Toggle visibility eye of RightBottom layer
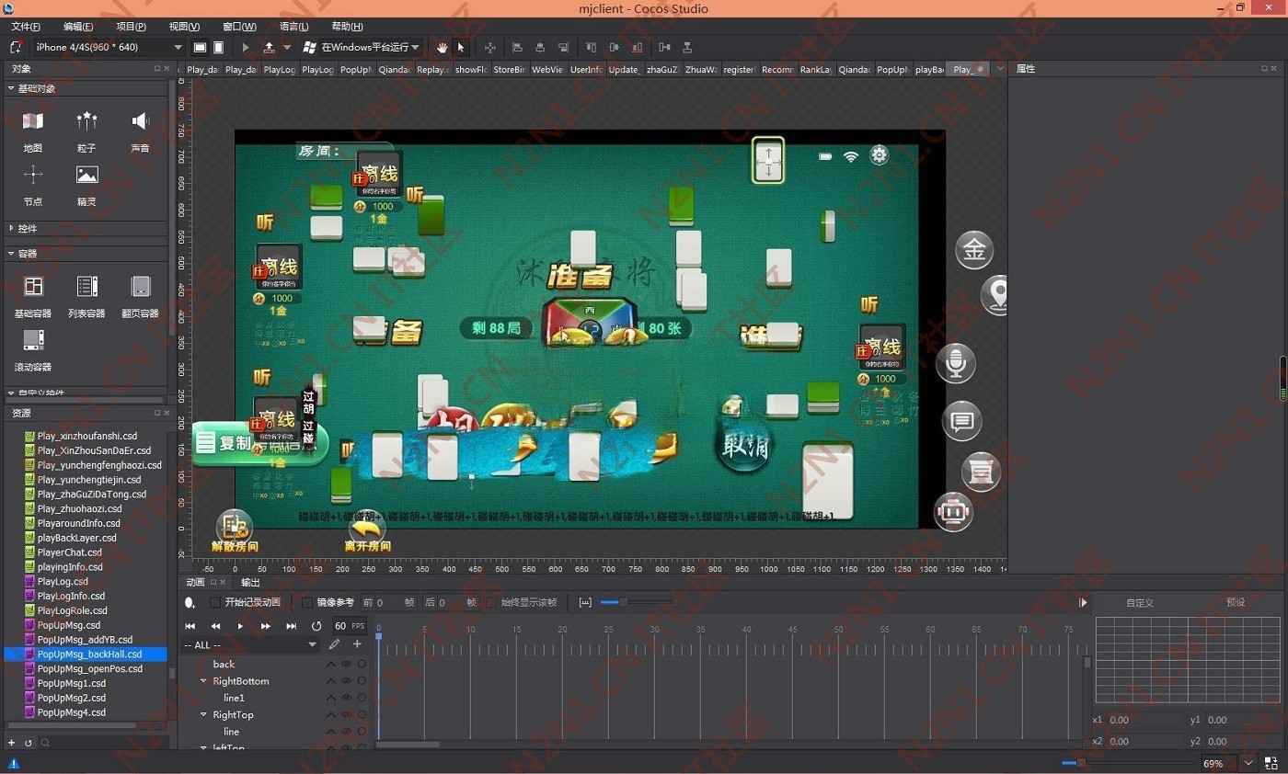 point(347,681)
